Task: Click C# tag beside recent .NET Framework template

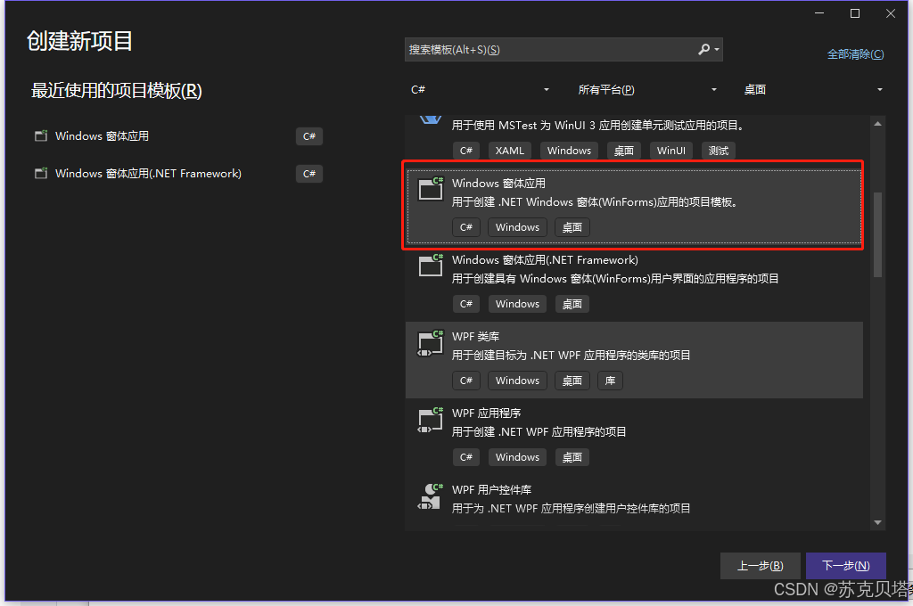Action: tap(309, 174)
